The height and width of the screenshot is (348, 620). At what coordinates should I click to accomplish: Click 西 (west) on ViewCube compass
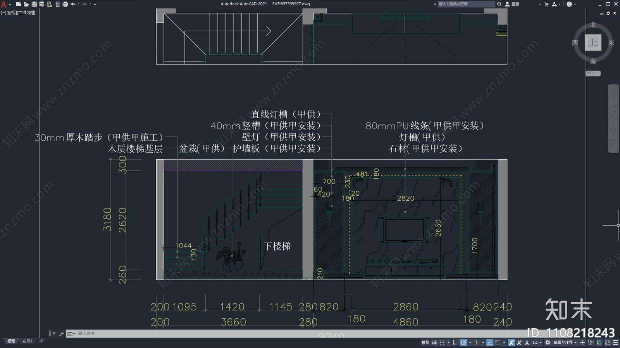tap(575, 43)
